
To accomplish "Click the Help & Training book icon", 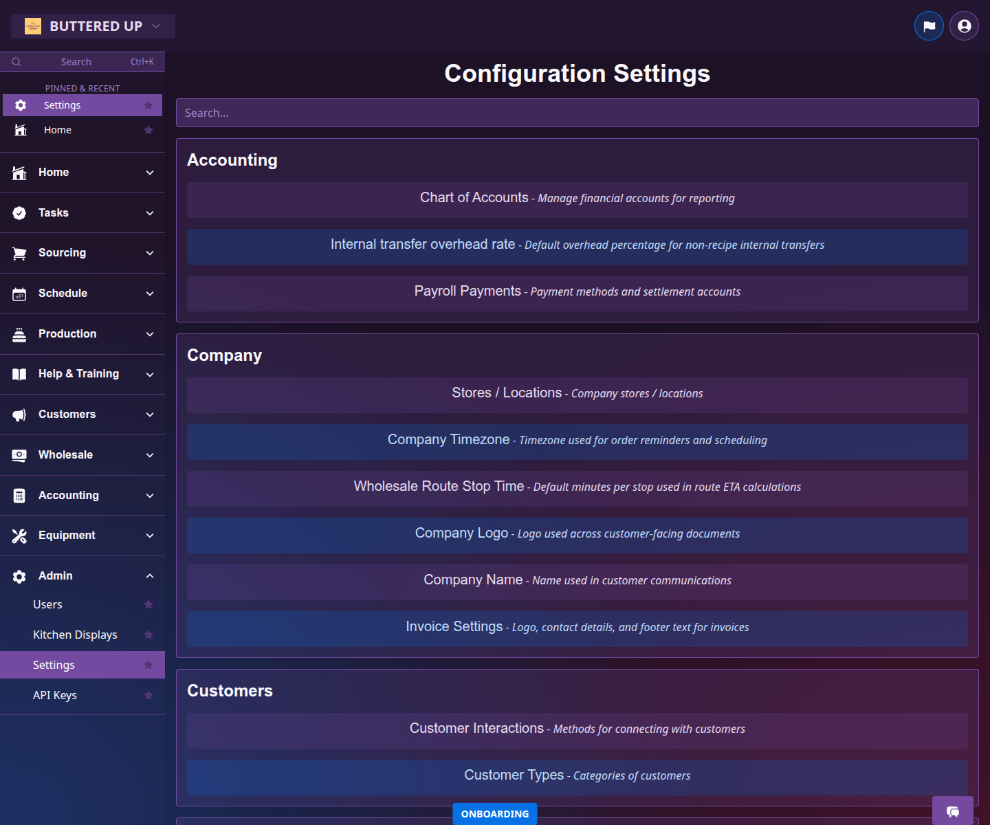I will click(19, 374).
